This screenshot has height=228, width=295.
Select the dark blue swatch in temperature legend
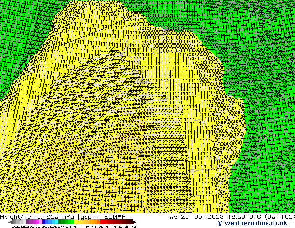tap(44, 222)
